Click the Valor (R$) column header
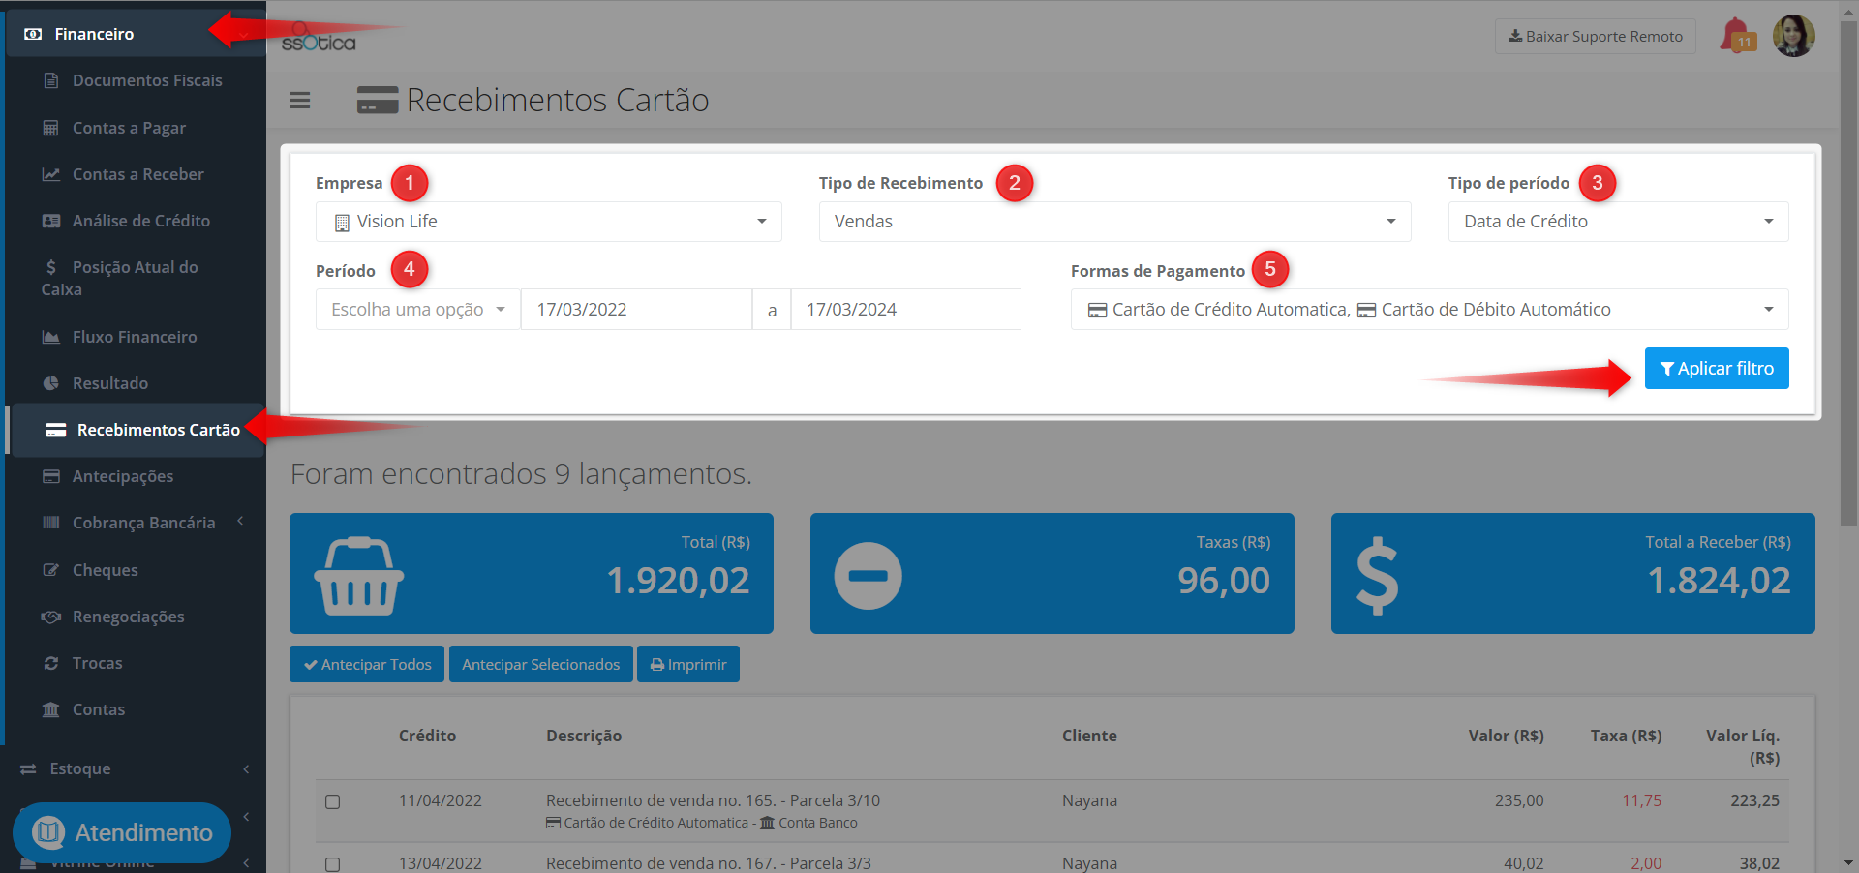The height and width of the screenshot is (873, 1859). (1506, 736)
